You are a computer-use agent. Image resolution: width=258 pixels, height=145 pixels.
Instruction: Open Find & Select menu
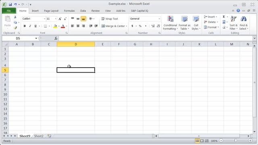click(243, 23)
